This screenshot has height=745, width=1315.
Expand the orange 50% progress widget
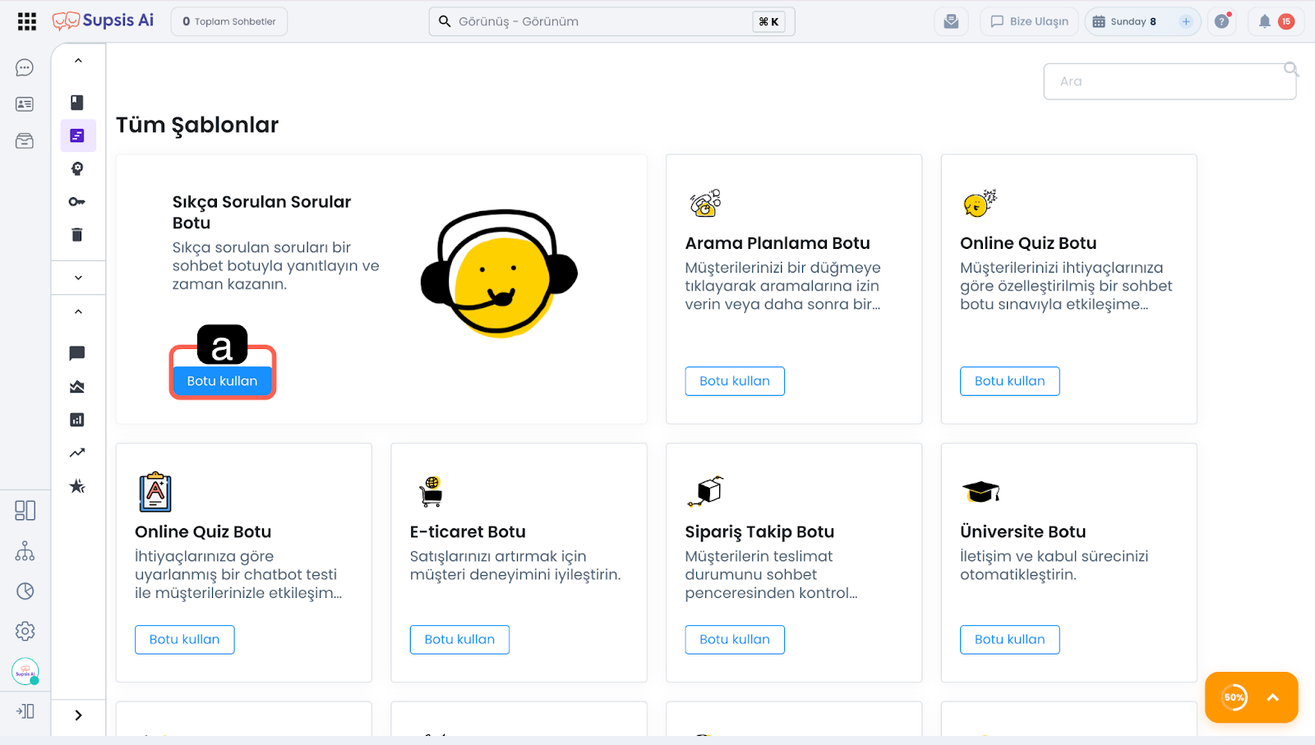1272,697
